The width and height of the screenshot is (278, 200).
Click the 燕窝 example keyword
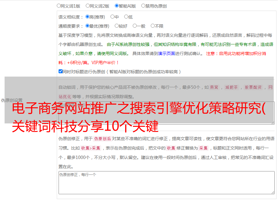214,87
